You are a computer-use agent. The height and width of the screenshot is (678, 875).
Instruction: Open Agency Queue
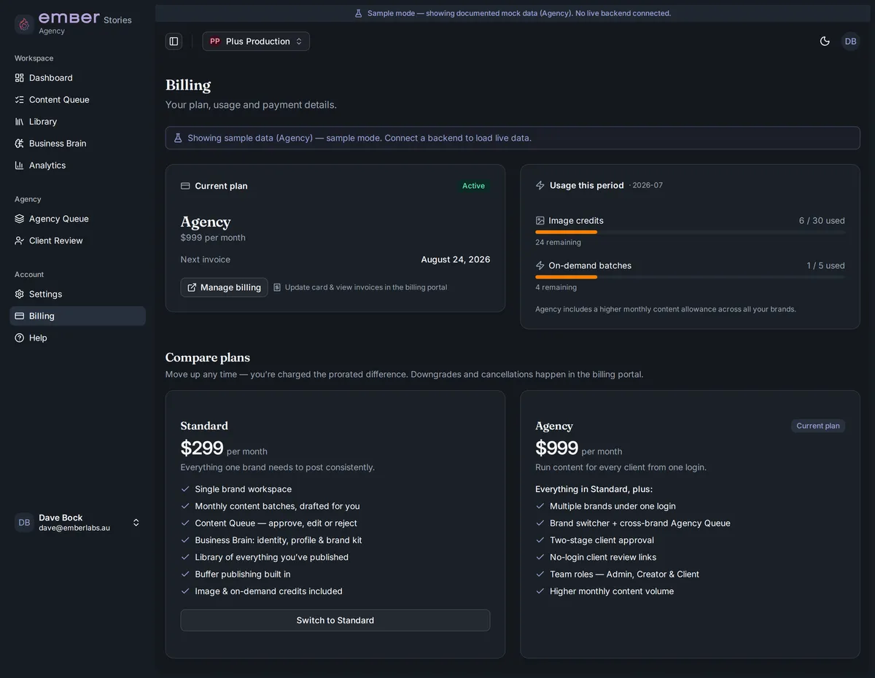pyautogui.click(x=77, y=219)
